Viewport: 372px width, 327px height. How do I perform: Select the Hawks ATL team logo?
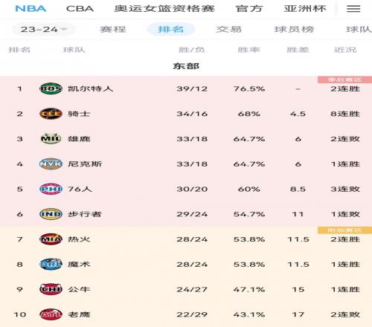click(x=51, y=314)
